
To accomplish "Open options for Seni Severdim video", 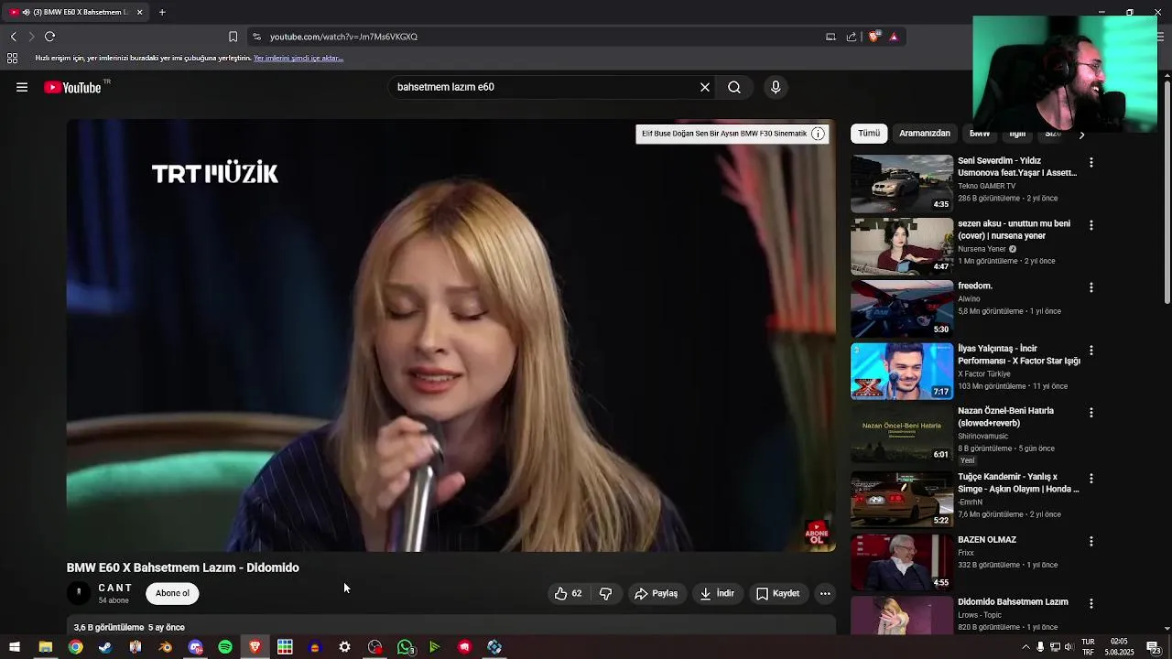I will pyautogui.click(x=1091, y=162).
